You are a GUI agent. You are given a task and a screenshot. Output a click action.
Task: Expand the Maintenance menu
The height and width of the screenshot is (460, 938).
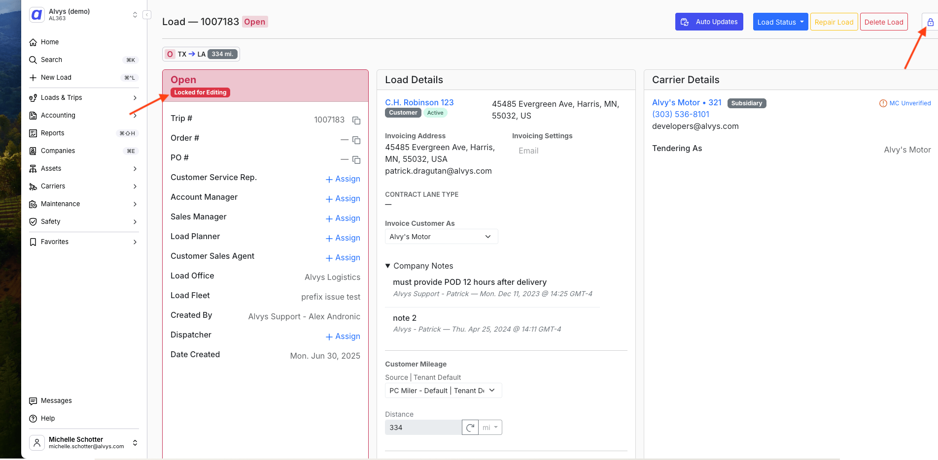coord(84,204)
